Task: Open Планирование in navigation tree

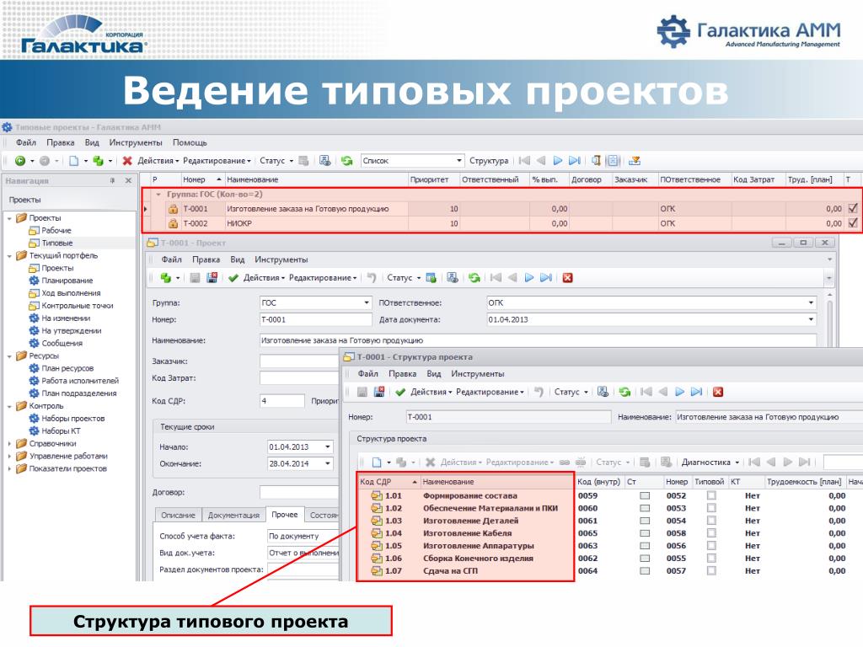Action: [67, 281]
